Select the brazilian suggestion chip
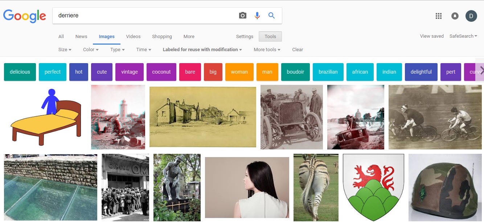The image size is (484, 222). point(328,72)
